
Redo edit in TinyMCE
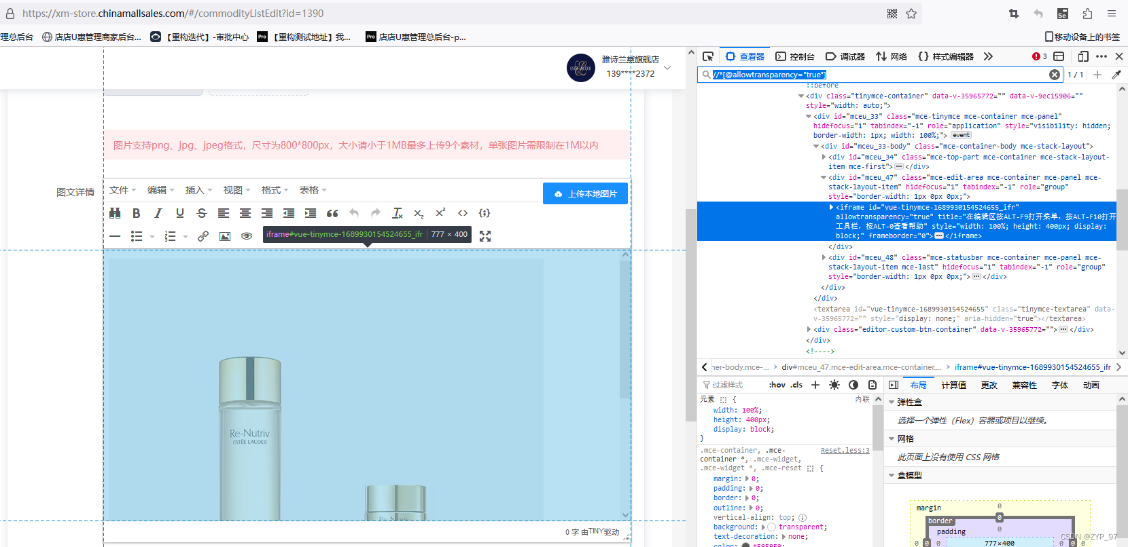click(x=376, y=213)
